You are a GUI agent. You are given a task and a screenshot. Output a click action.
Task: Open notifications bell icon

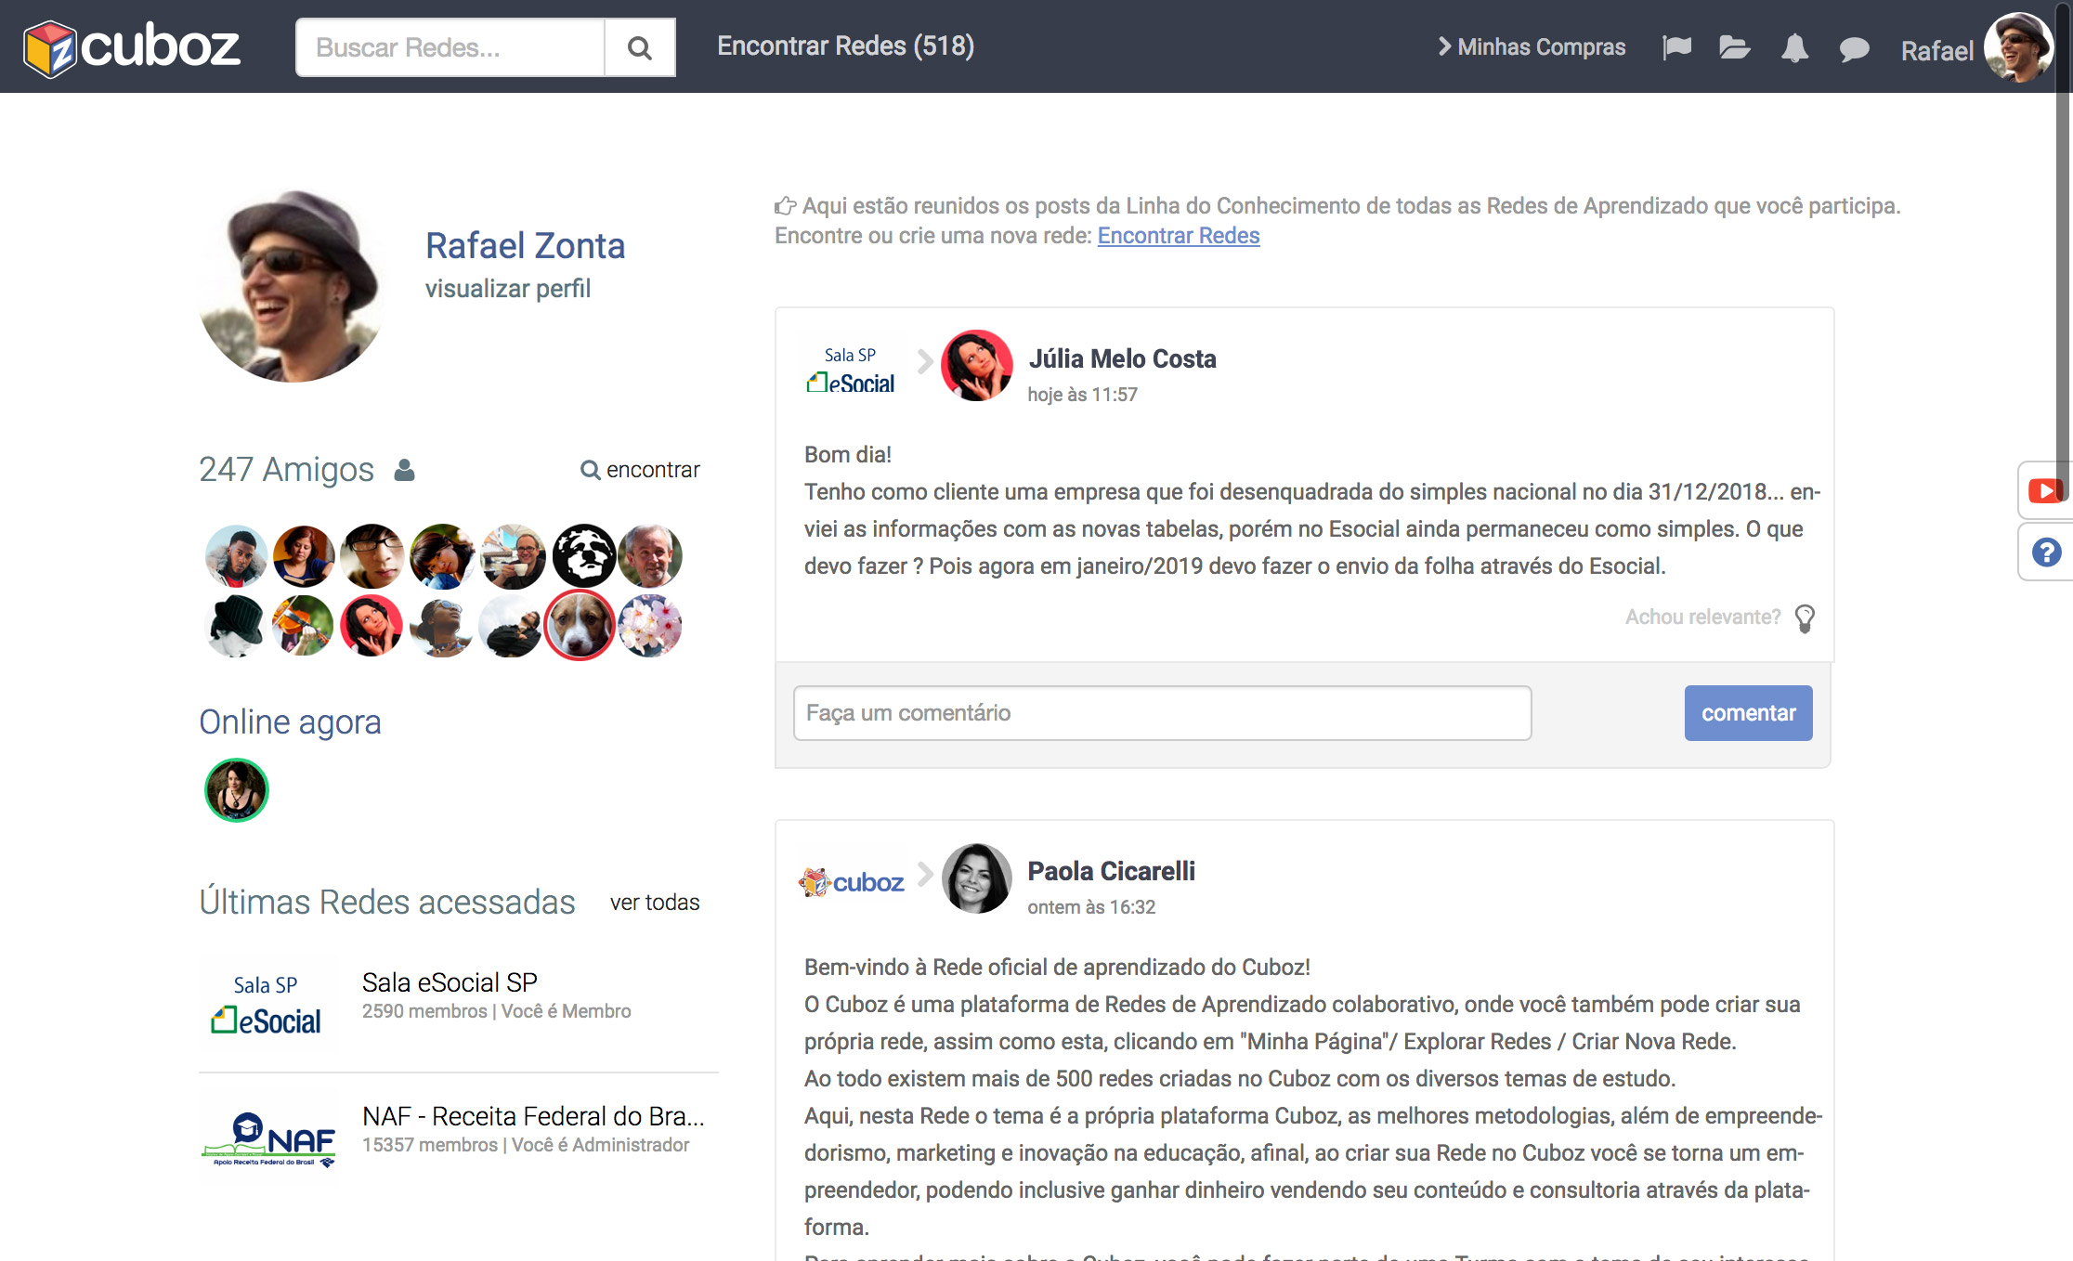click(1794, 48)
